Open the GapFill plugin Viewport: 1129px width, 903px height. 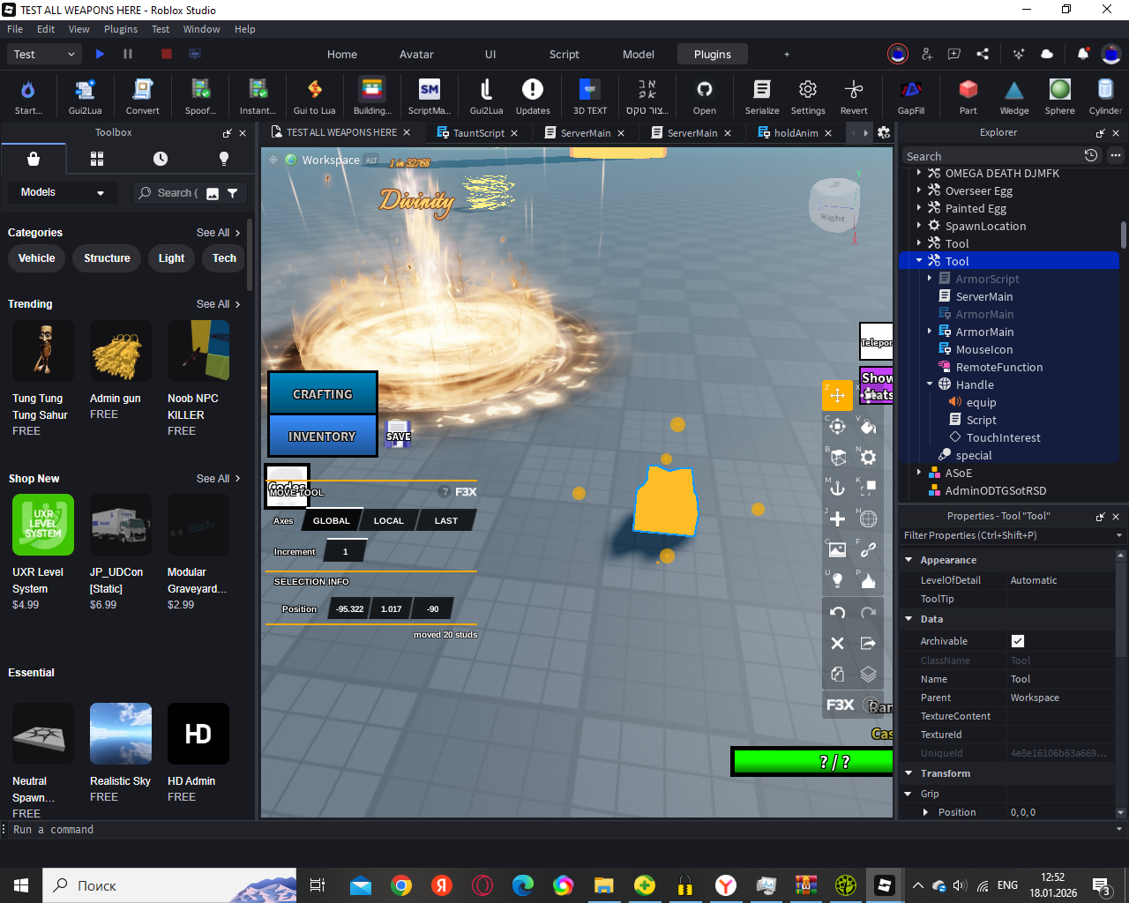(911, 96)
